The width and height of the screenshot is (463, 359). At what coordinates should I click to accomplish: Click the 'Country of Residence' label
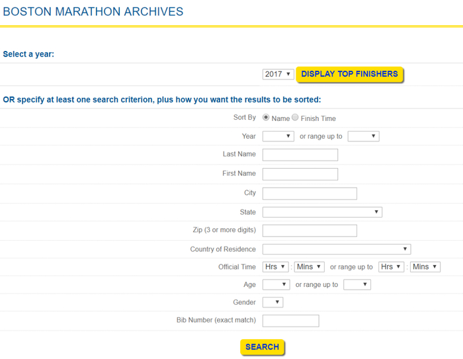pos(223,249)
